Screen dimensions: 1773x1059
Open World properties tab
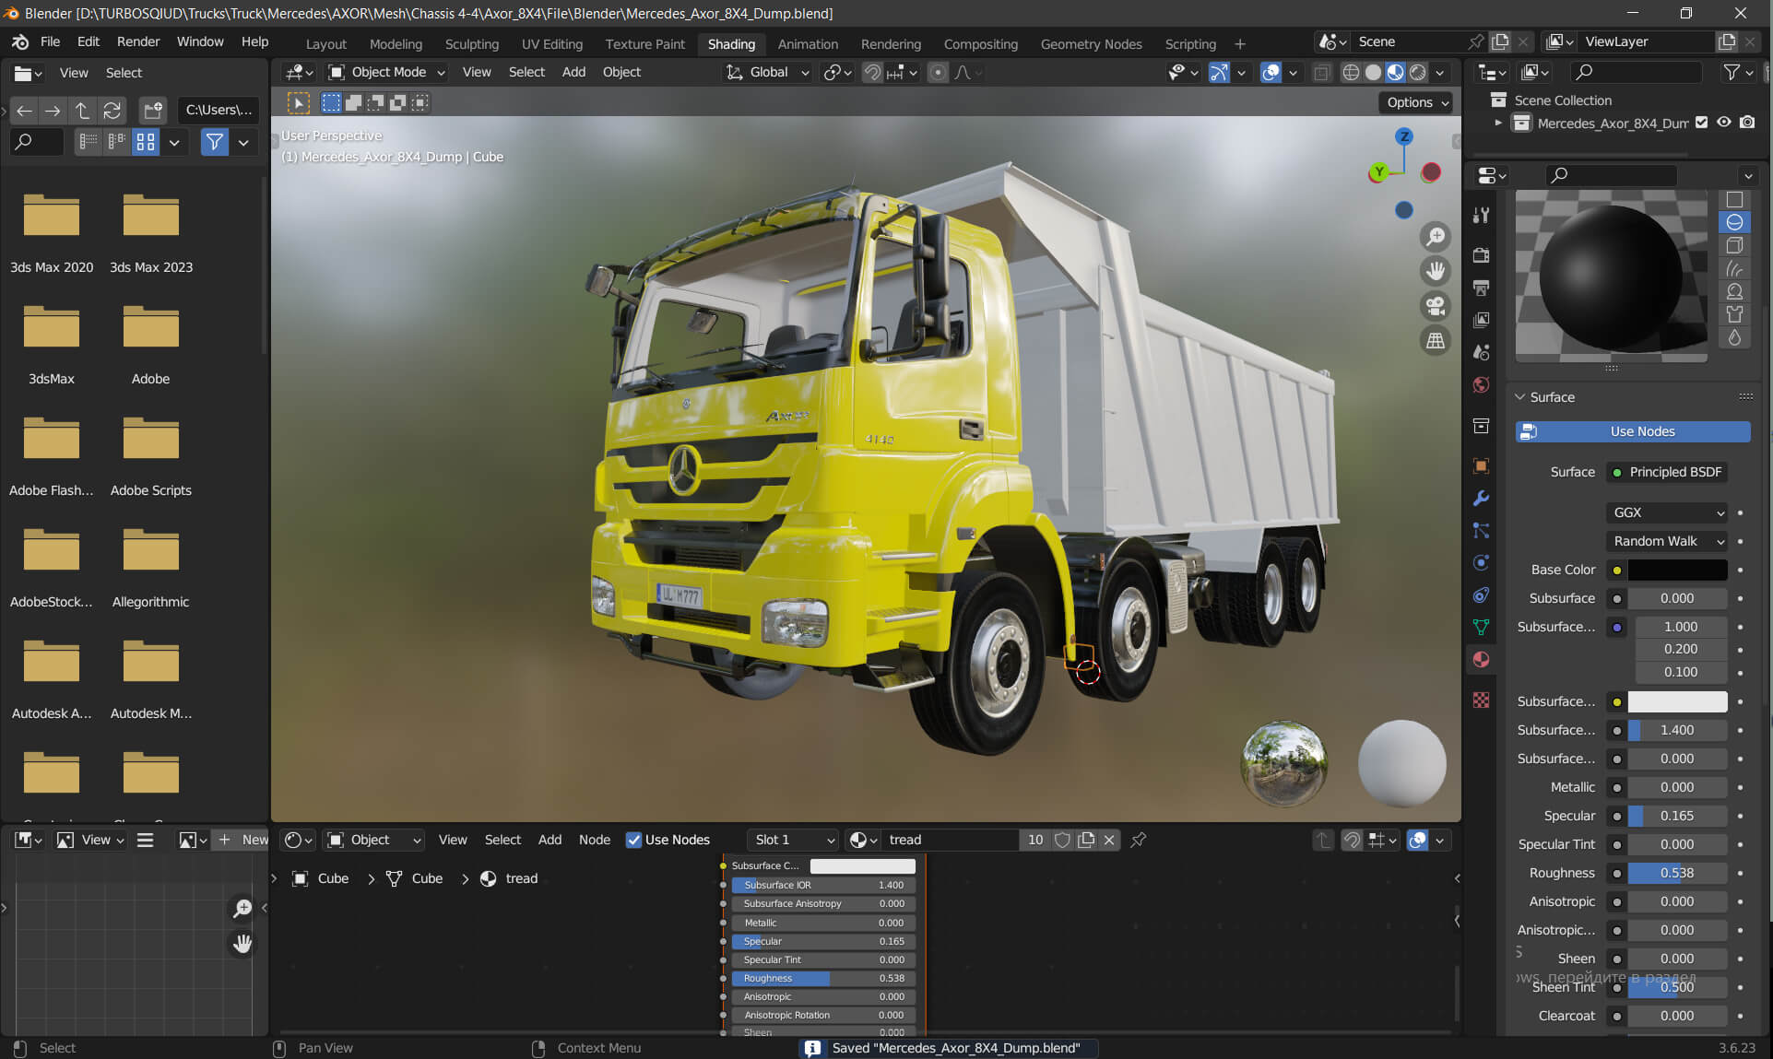1481,384
